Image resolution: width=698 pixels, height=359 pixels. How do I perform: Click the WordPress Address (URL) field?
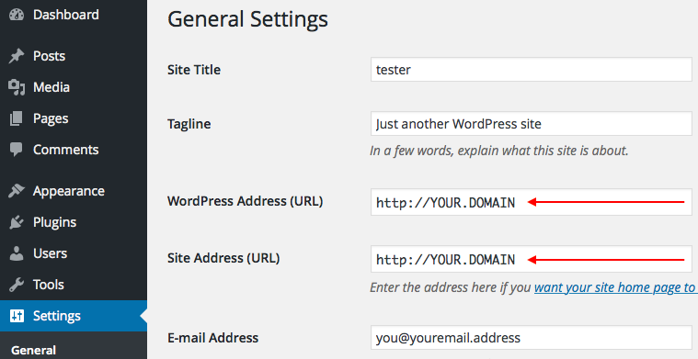531,202
